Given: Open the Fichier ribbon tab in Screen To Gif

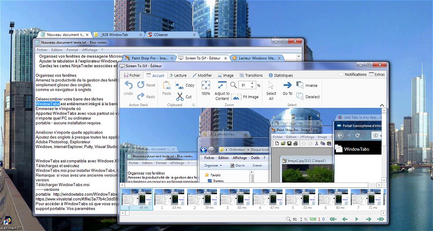Looking at the screenshot, I should click(132, 75).
